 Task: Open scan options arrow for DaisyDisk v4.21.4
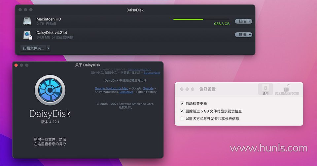[250, 35]
